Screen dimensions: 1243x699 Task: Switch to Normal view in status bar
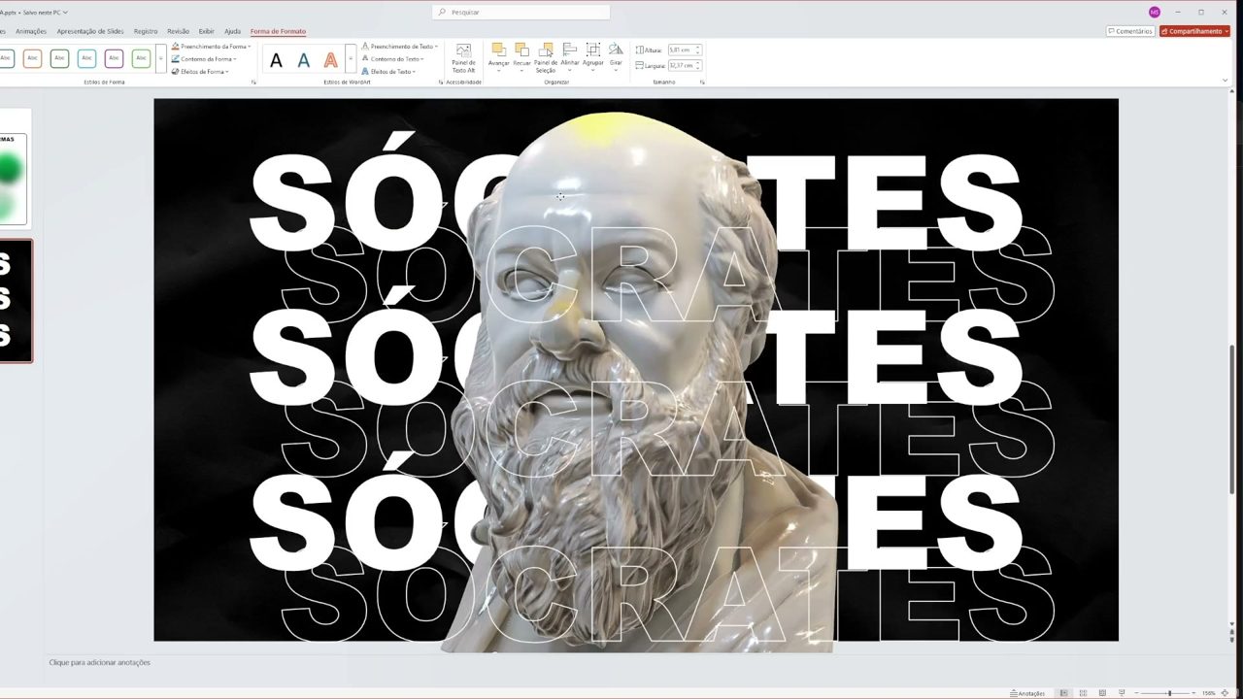[1063, 693]
